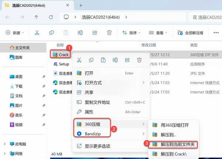This screenshot has height=159, width=222.
Task: Unpin 文档 using its pin icon
Action: tap(44, 96)
